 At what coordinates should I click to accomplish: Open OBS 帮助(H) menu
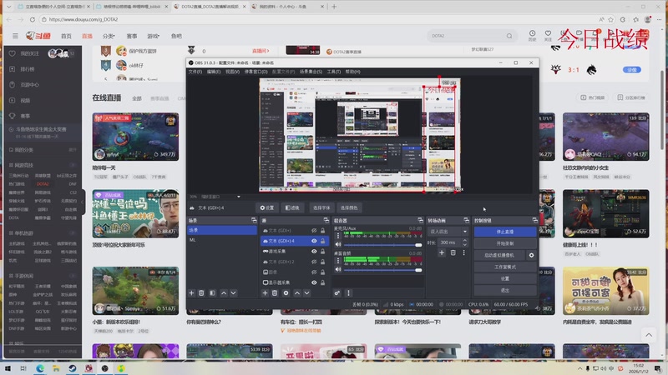click(x=352, y=72)
